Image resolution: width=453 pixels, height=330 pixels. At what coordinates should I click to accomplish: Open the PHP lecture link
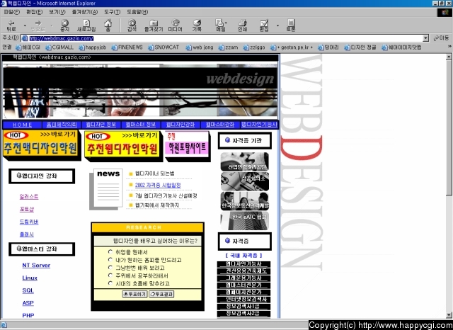[28, 315]
